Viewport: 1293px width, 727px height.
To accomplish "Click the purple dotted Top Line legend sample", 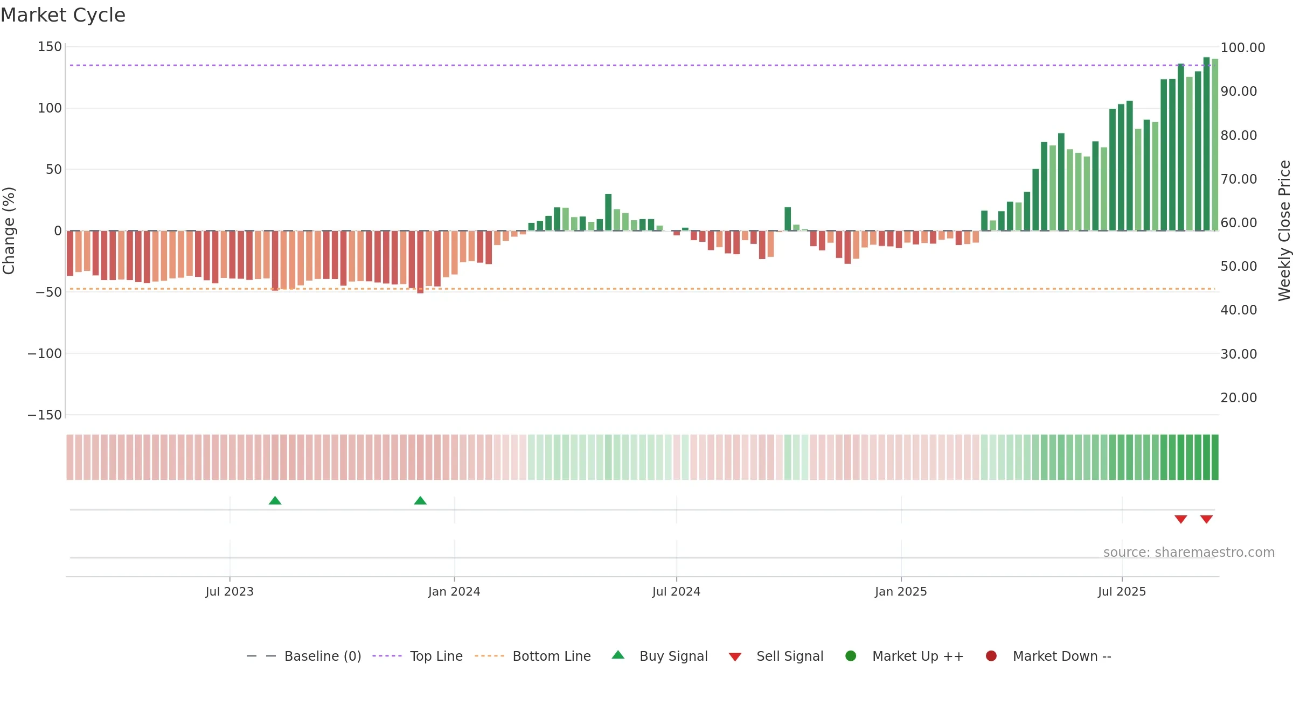I will coord(387,656).
